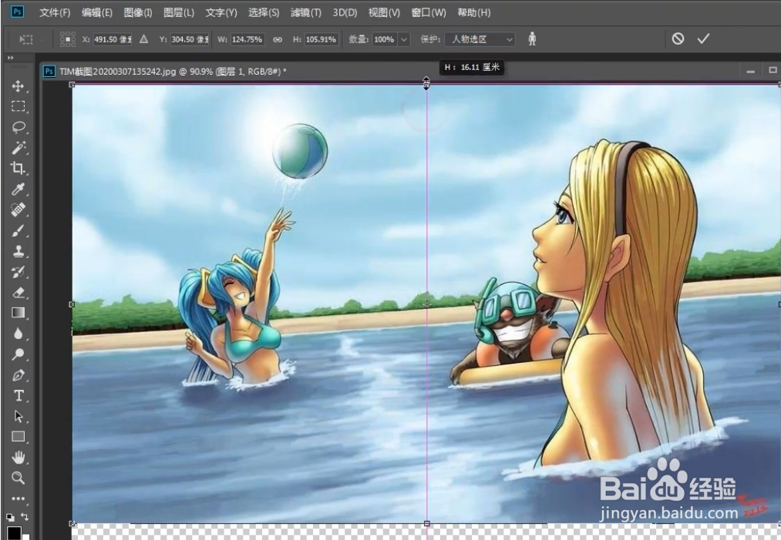Select the Clone Stamp tool
The height and width of the screenshot is (540, 781).
18,251
